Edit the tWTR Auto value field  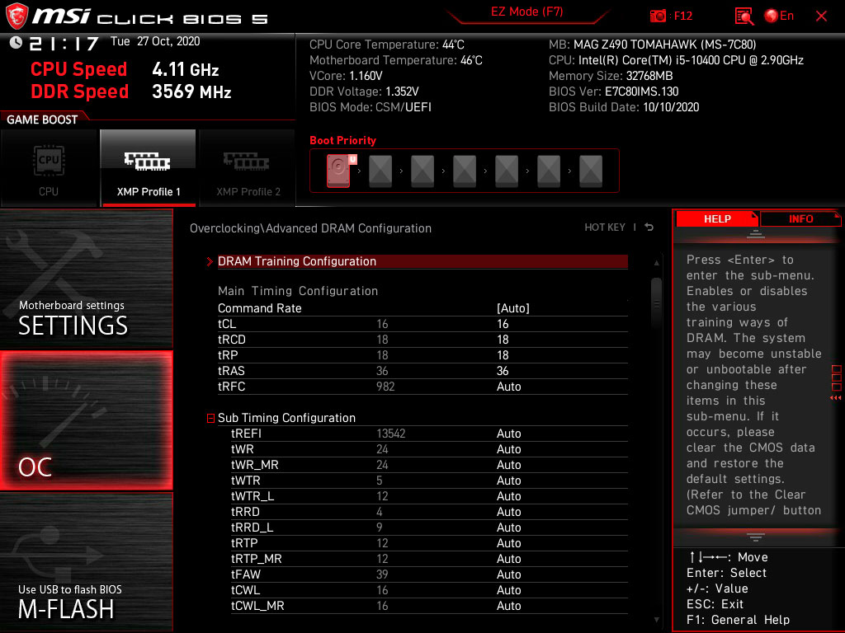point(508,481)
